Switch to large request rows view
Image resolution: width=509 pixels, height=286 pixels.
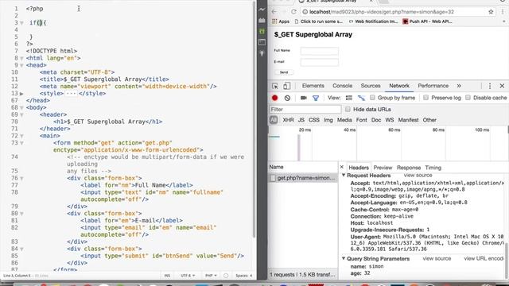[x=349, y=98]
